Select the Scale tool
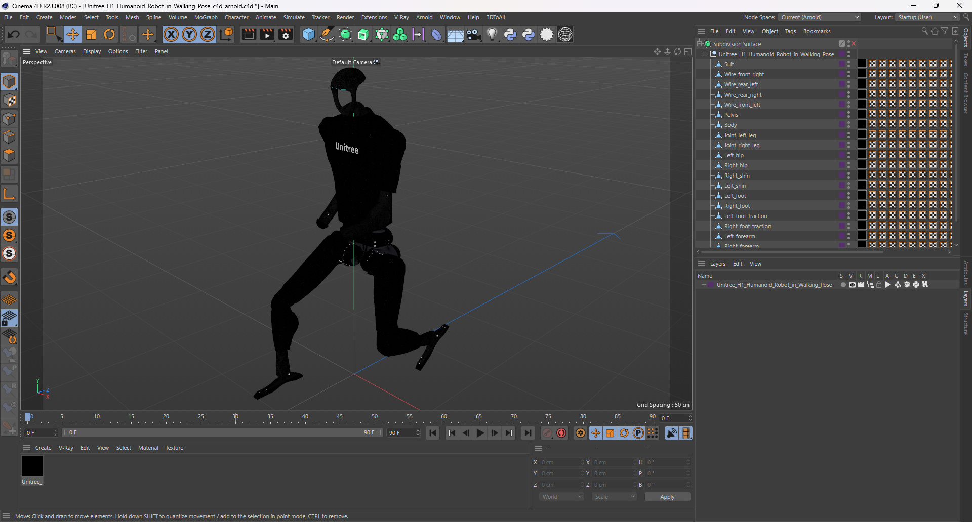Screen dimensions: 972x522 91,34
